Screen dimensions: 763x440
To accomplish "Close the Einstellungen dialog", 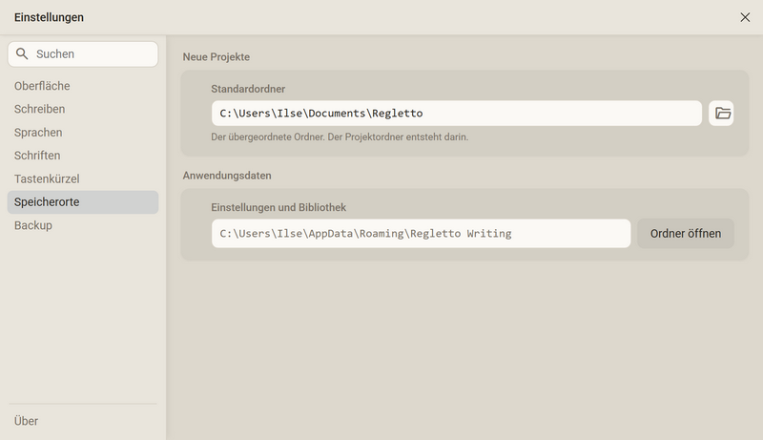I will [745, 17].
